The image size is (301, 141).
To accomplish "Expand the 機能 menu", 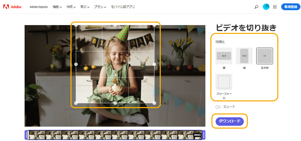I will coord(57,7).
